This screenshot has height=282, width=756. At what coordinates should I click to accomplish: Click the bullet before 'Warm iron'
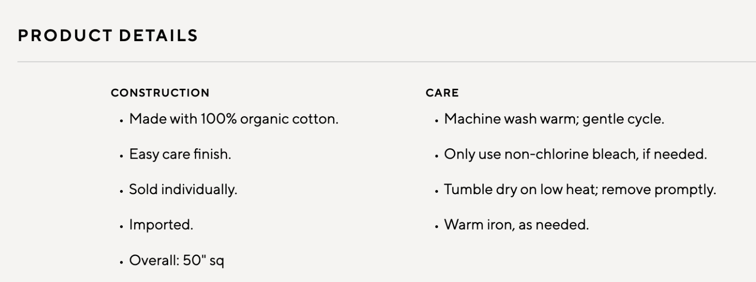(437, 226)
